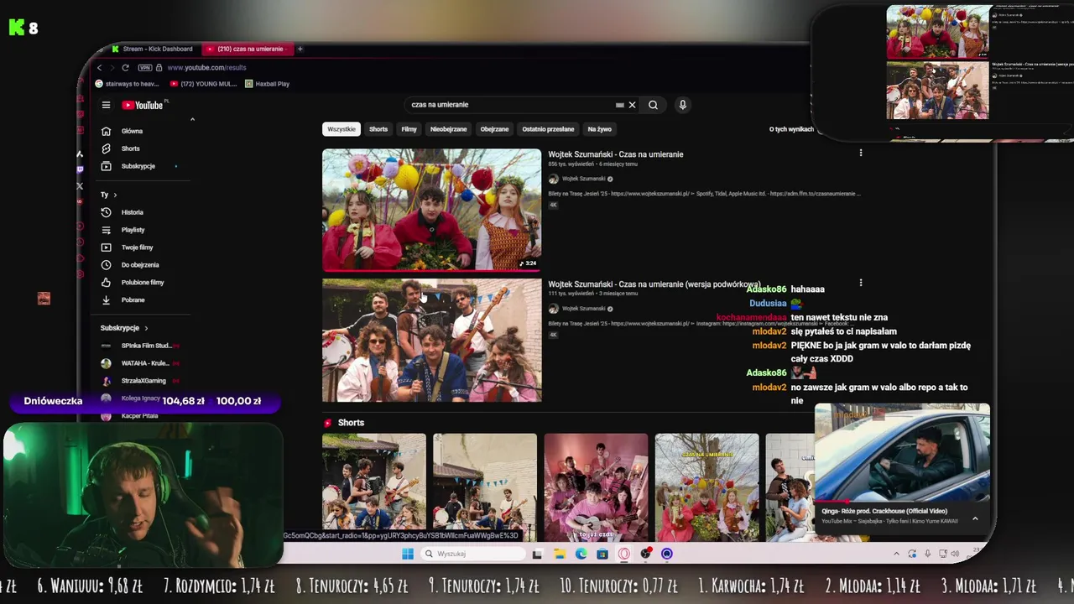
Task: Click the address bar www.youtube.com/results
Action: coord(206,67)
